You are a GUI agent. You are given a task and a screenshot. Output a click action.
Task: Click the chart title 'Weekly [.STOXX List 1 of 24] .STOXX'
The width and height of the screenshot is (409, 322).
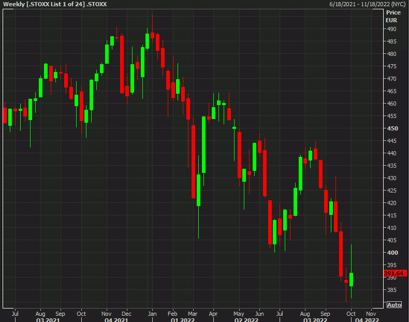[55, 4]
